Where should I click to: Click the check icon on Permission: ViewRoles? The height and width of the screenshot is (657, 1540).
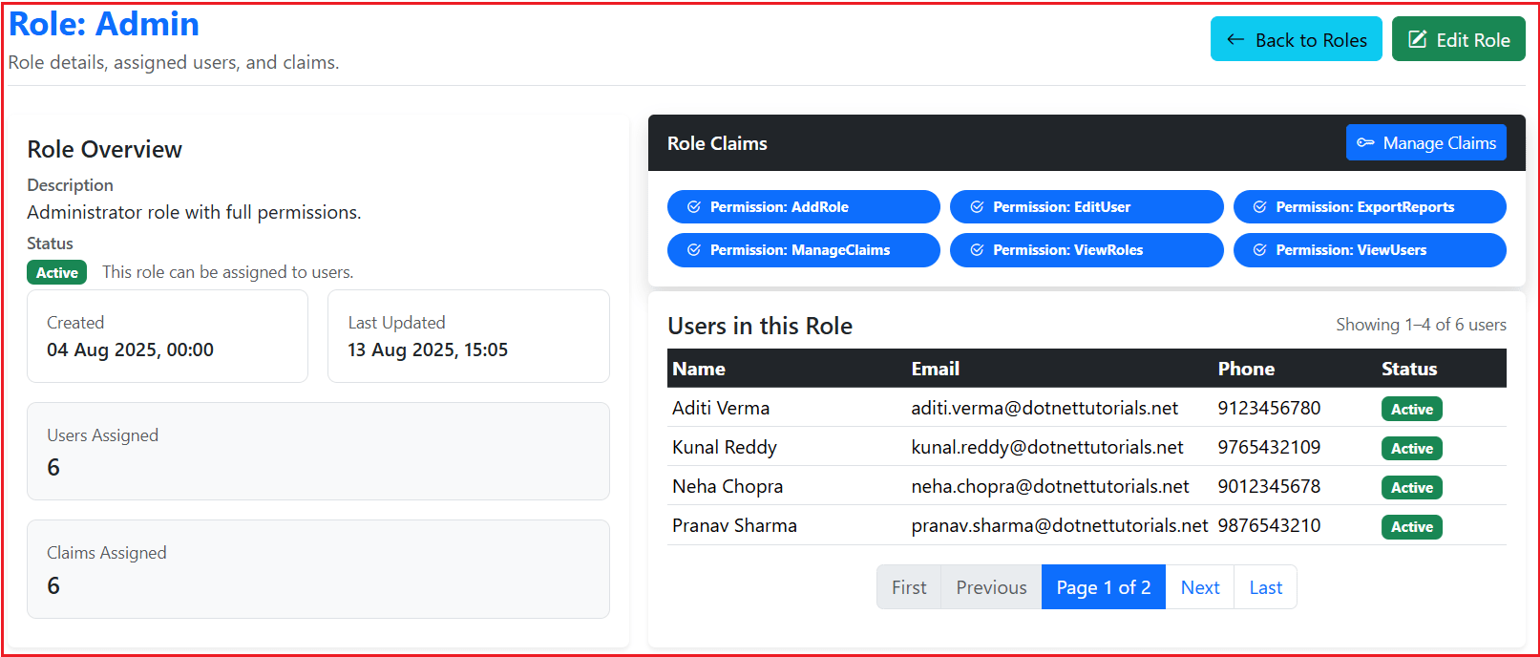(977, 250)
